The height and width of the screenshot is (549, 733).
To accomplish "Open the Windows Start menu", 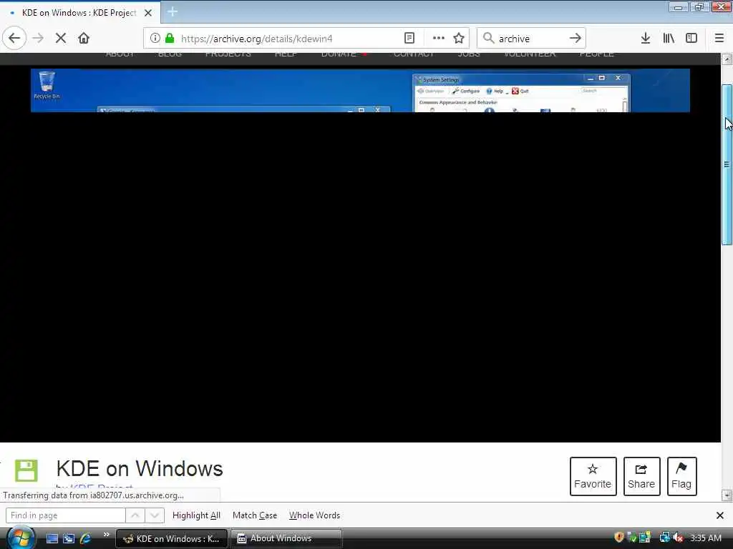I will coord(19,538).
